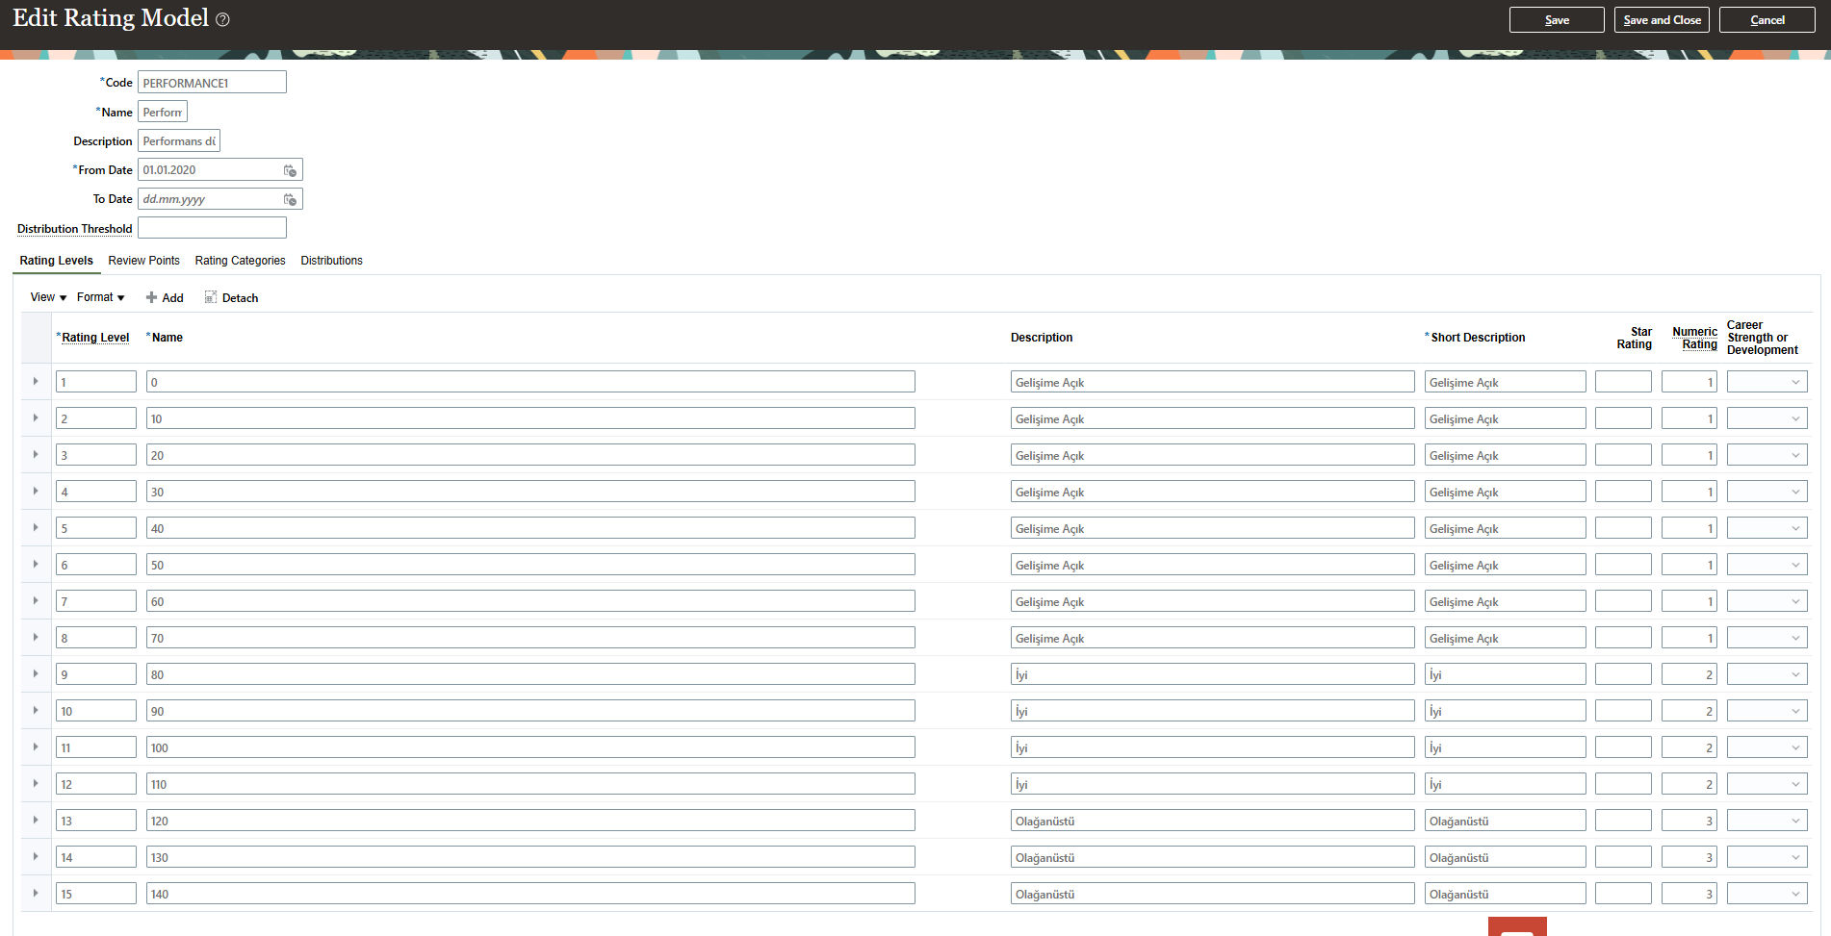Click the Cancel button
This screenshot has height=936, width=1831.
click(x=1767, y=20)
